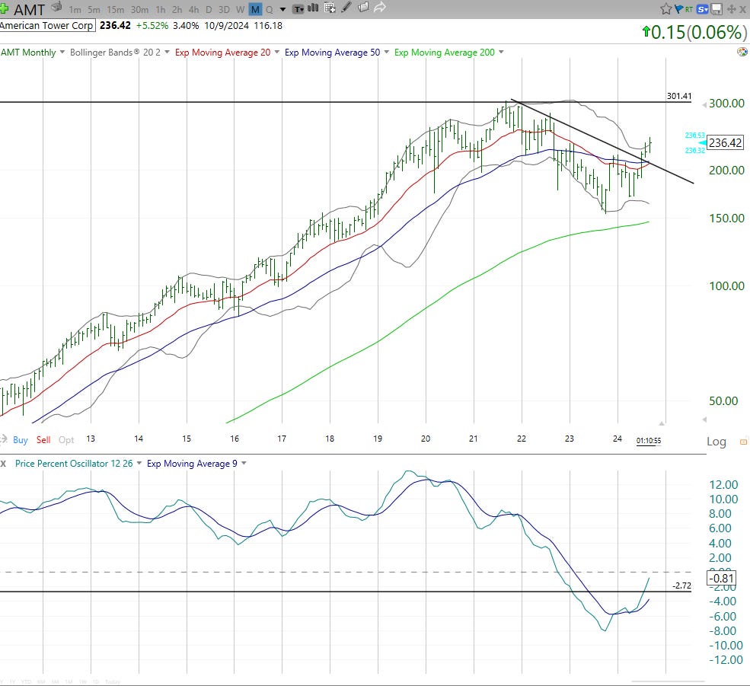
Task: Click the 12.00 oscillator axis label
Action: click(723, 484)
